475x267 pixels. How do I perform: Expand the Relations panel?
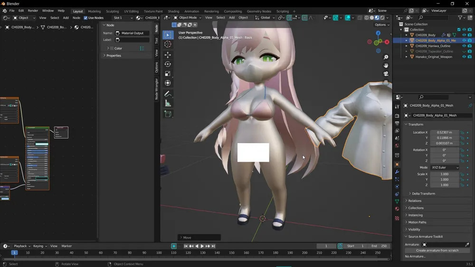tap(414, 201)
